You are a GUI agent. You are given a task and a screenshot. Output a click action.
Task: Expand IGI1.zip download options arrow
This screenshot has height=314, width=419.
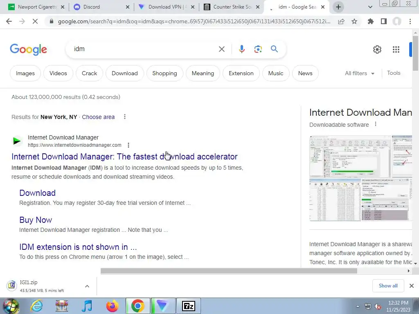[87, 286]
